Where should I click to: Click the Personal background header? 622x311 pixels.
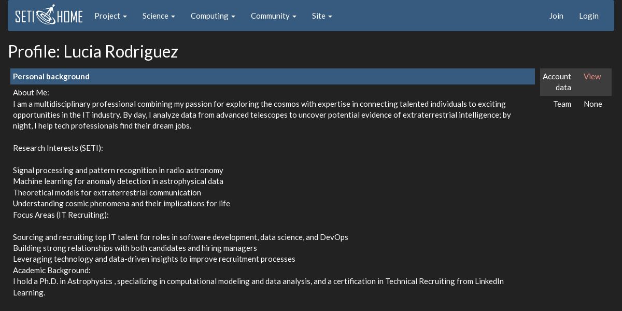pos(51,77)
